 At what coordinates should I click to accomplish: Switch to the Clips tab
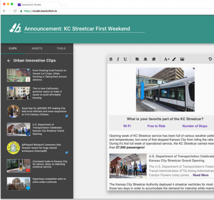pos(13,48)
